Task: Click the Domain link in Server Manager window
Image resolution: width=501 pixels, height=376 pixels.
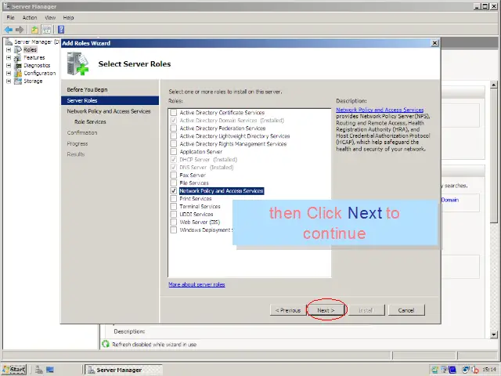Action: click(x=450, y=200)
